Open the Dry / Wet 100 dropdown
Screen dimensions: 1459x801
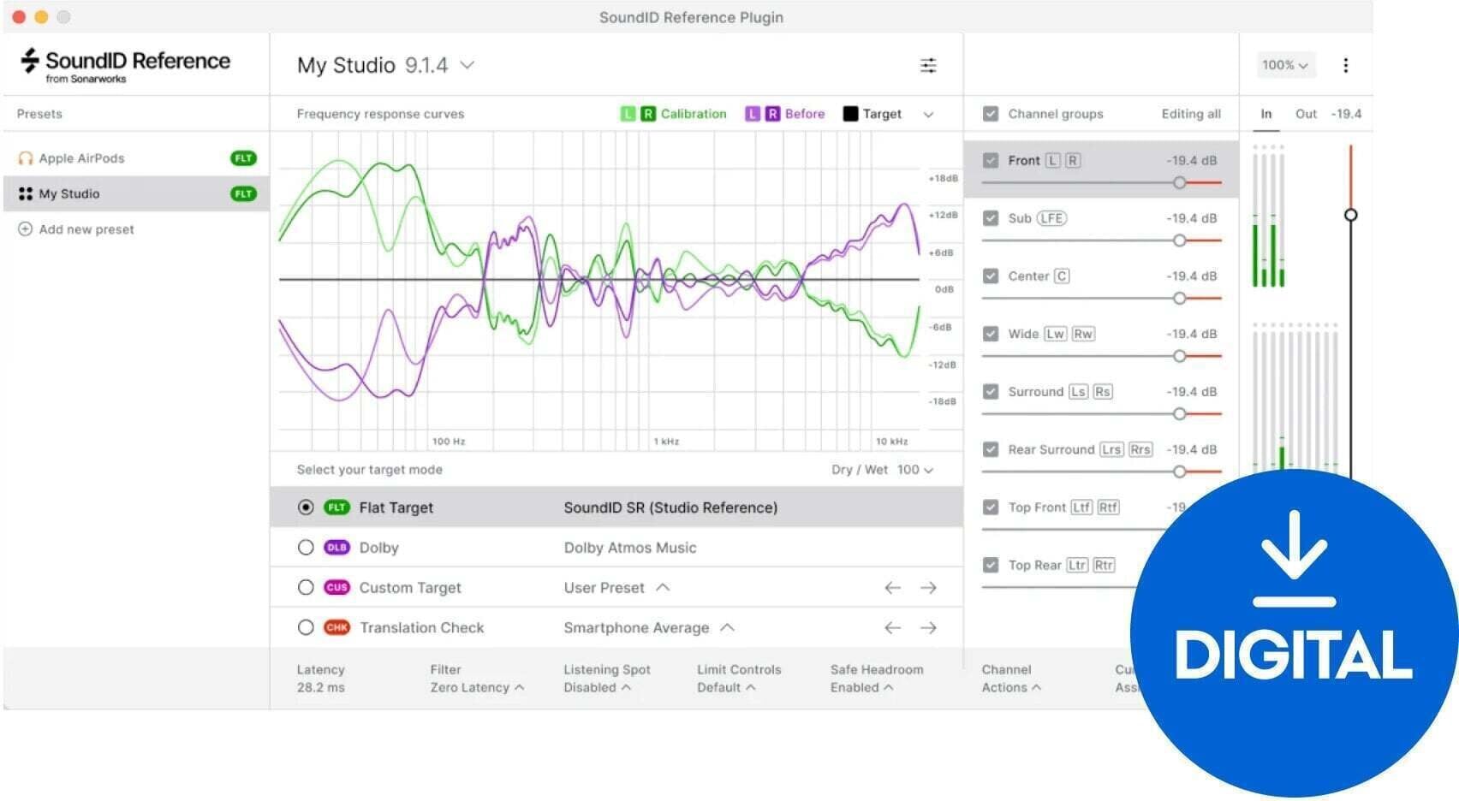click(x=914, y=470)
